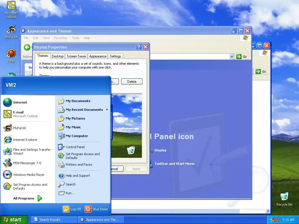
Task: Expand All Programs menu
Action: pos(27,198)
